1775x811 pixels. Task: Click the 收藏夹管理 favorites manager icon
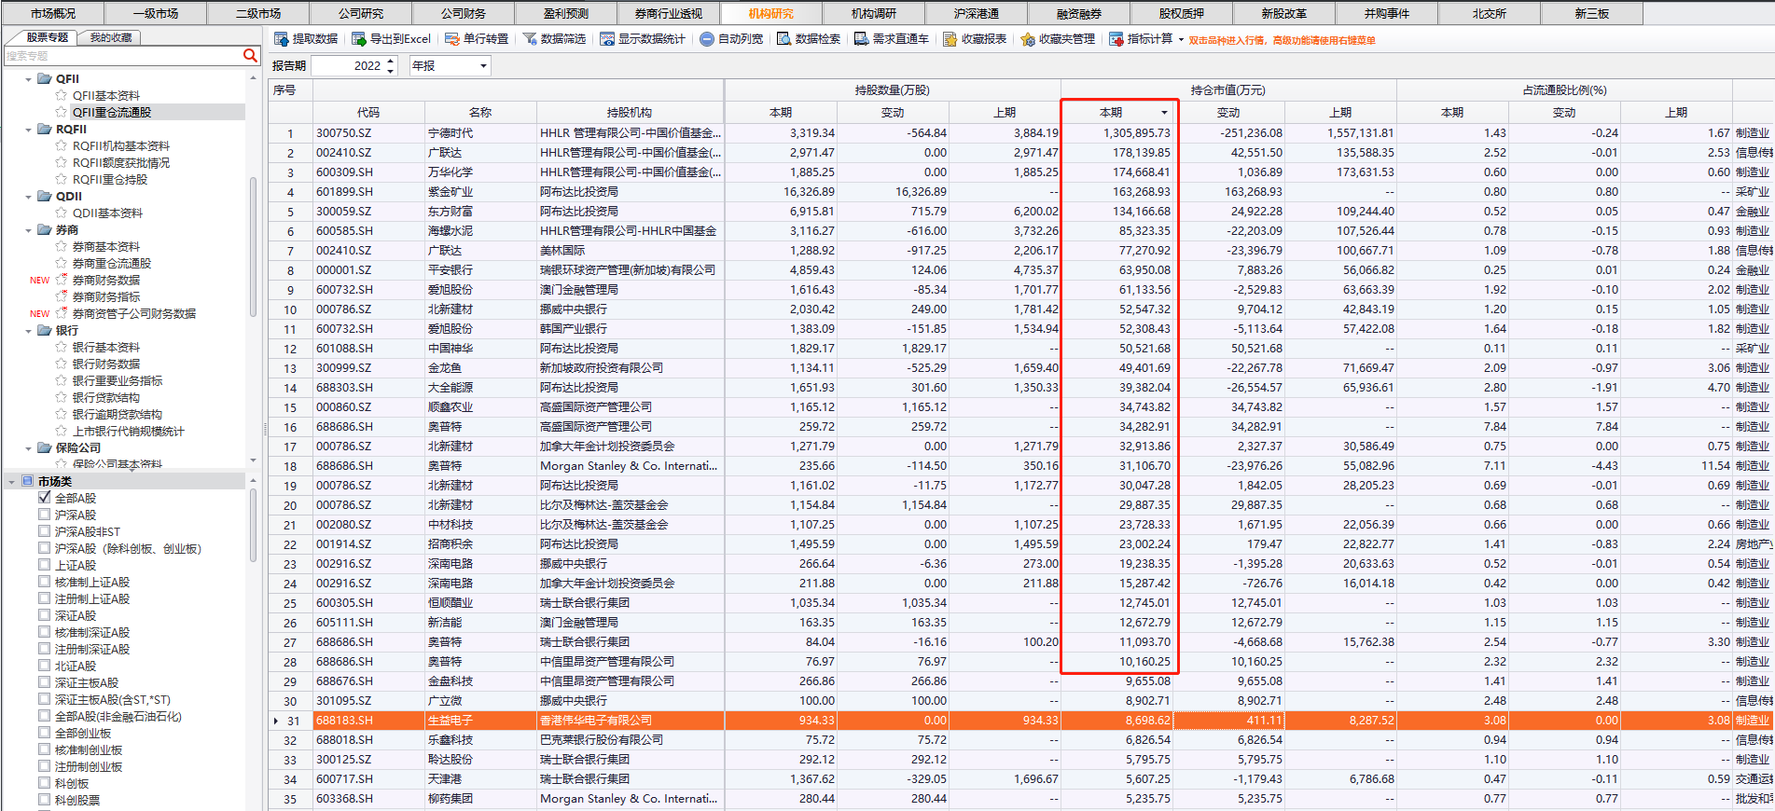[x=1028, y=39]
